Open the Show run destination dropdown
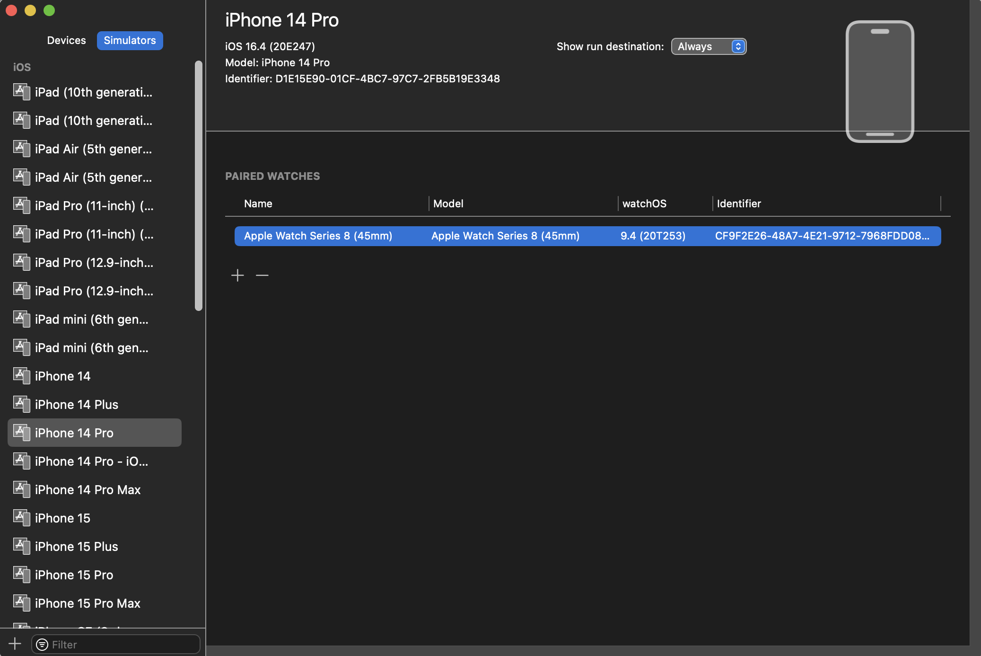 [709, 46]
